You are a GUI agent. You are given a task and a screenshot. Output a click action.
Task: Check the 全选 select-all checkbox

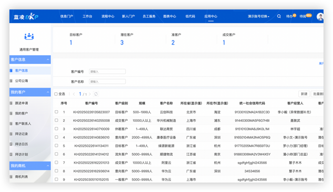point(56,94)
